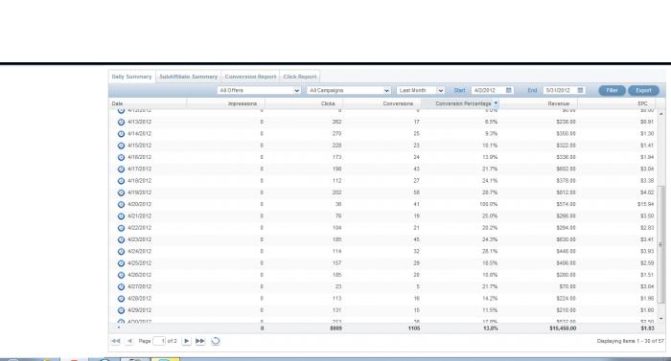Click the round icon beside 4/16/2012
The width and height of the screenshot is (671, 361).
click(121, 157)
